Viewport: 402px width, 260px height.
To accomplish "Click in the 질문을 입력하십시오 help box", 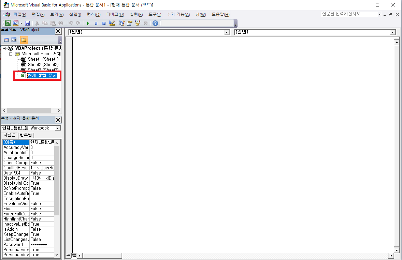I will tap(349, 14).
